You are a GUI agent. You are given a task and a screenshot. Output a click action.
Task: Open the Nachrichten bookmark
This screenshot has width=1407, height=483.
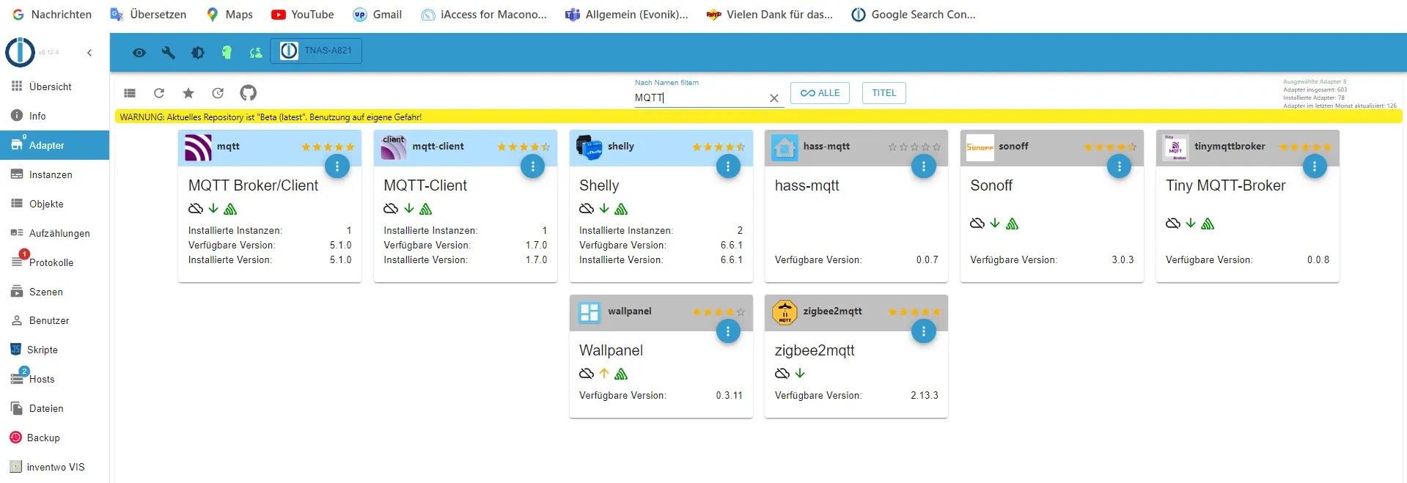[x=52, y=14]
